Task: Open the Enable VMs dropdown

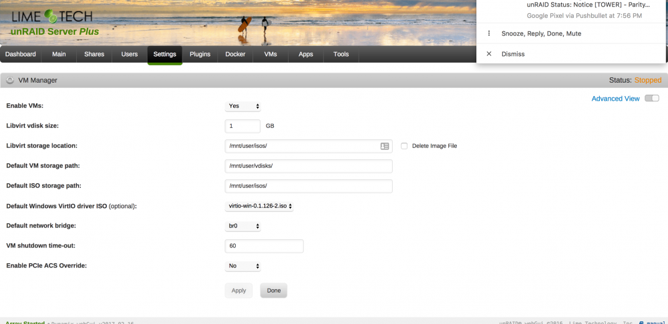Action: pyautogui.click(x=242, y=106)
